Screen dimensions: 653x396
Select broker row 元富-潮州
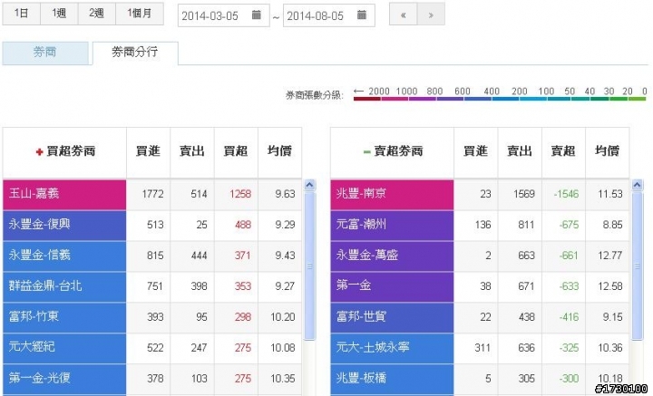click(393, 226)
